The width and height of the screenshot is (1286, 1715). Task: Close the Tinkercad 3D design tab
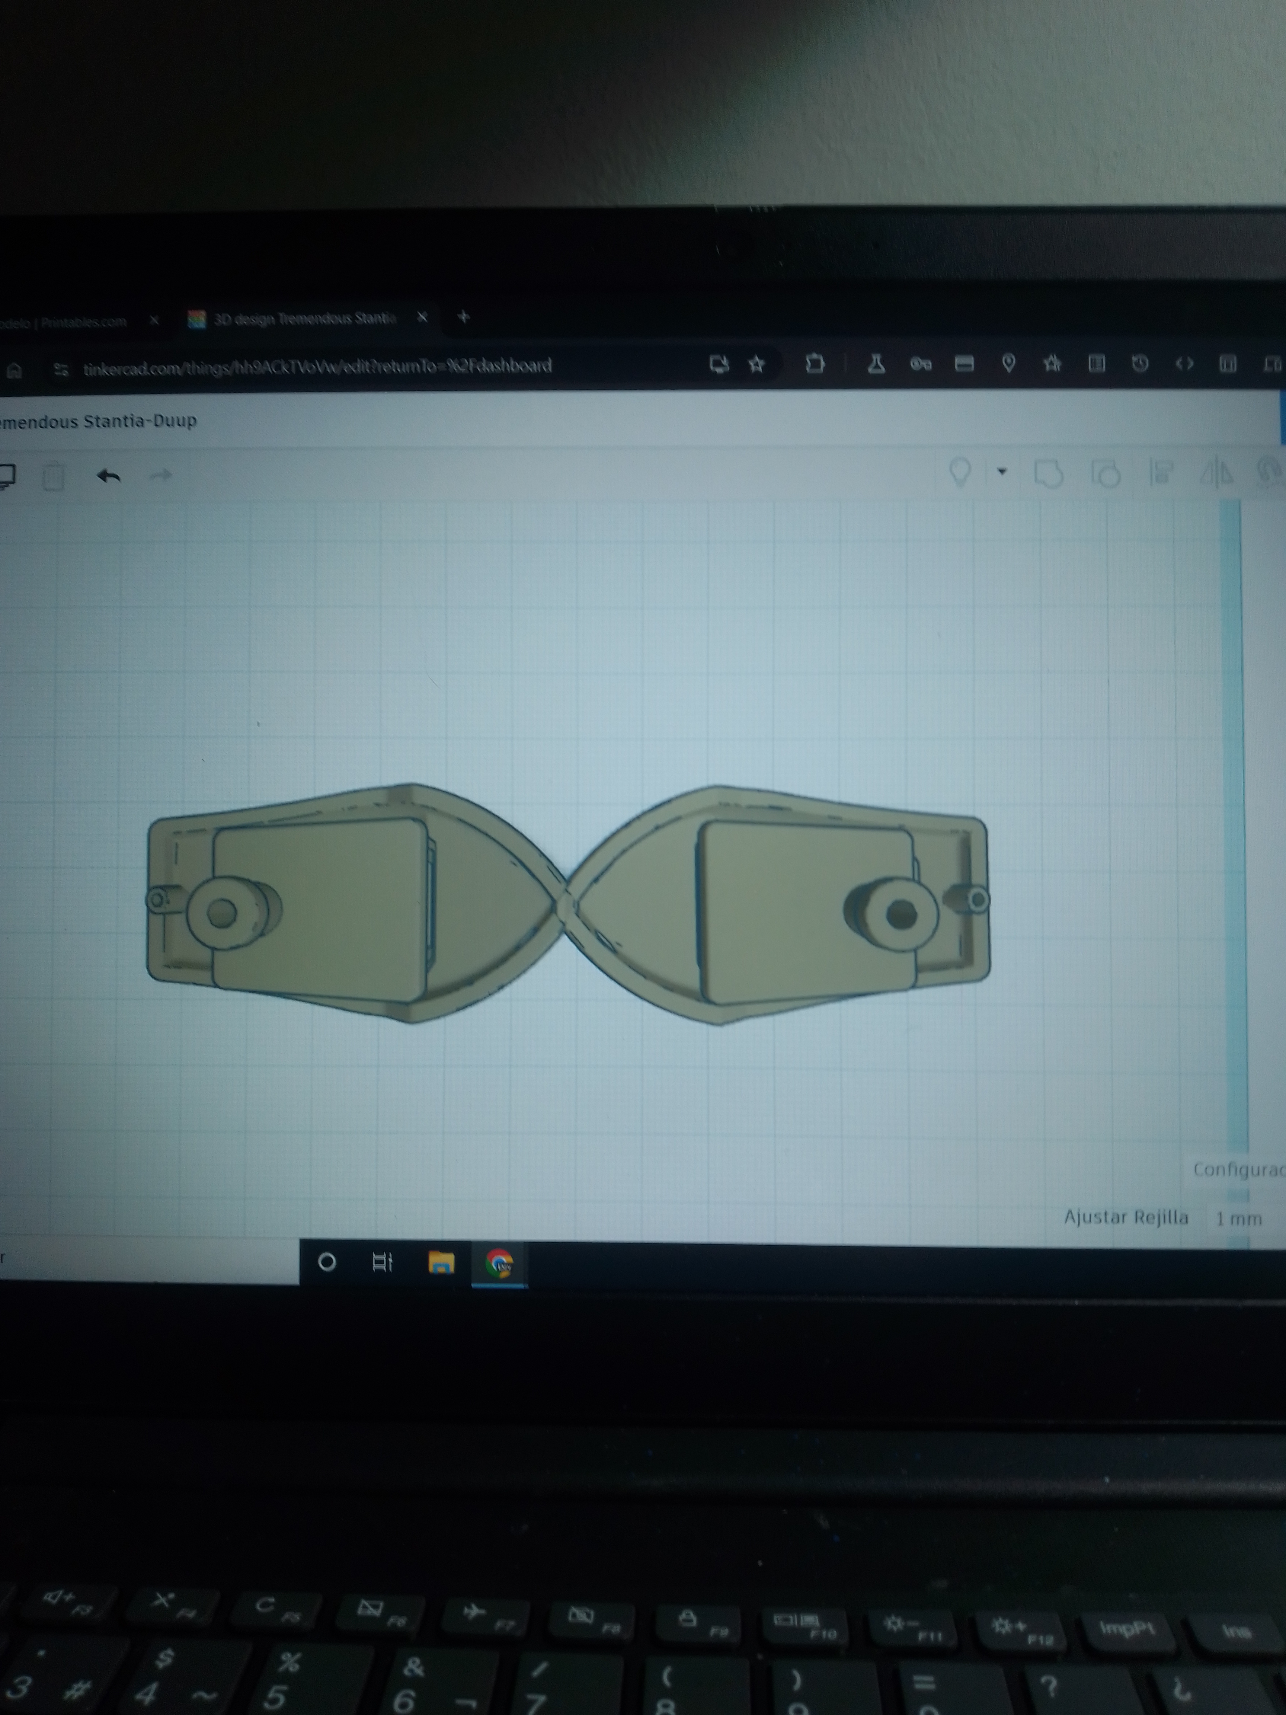tap(422, 316)
